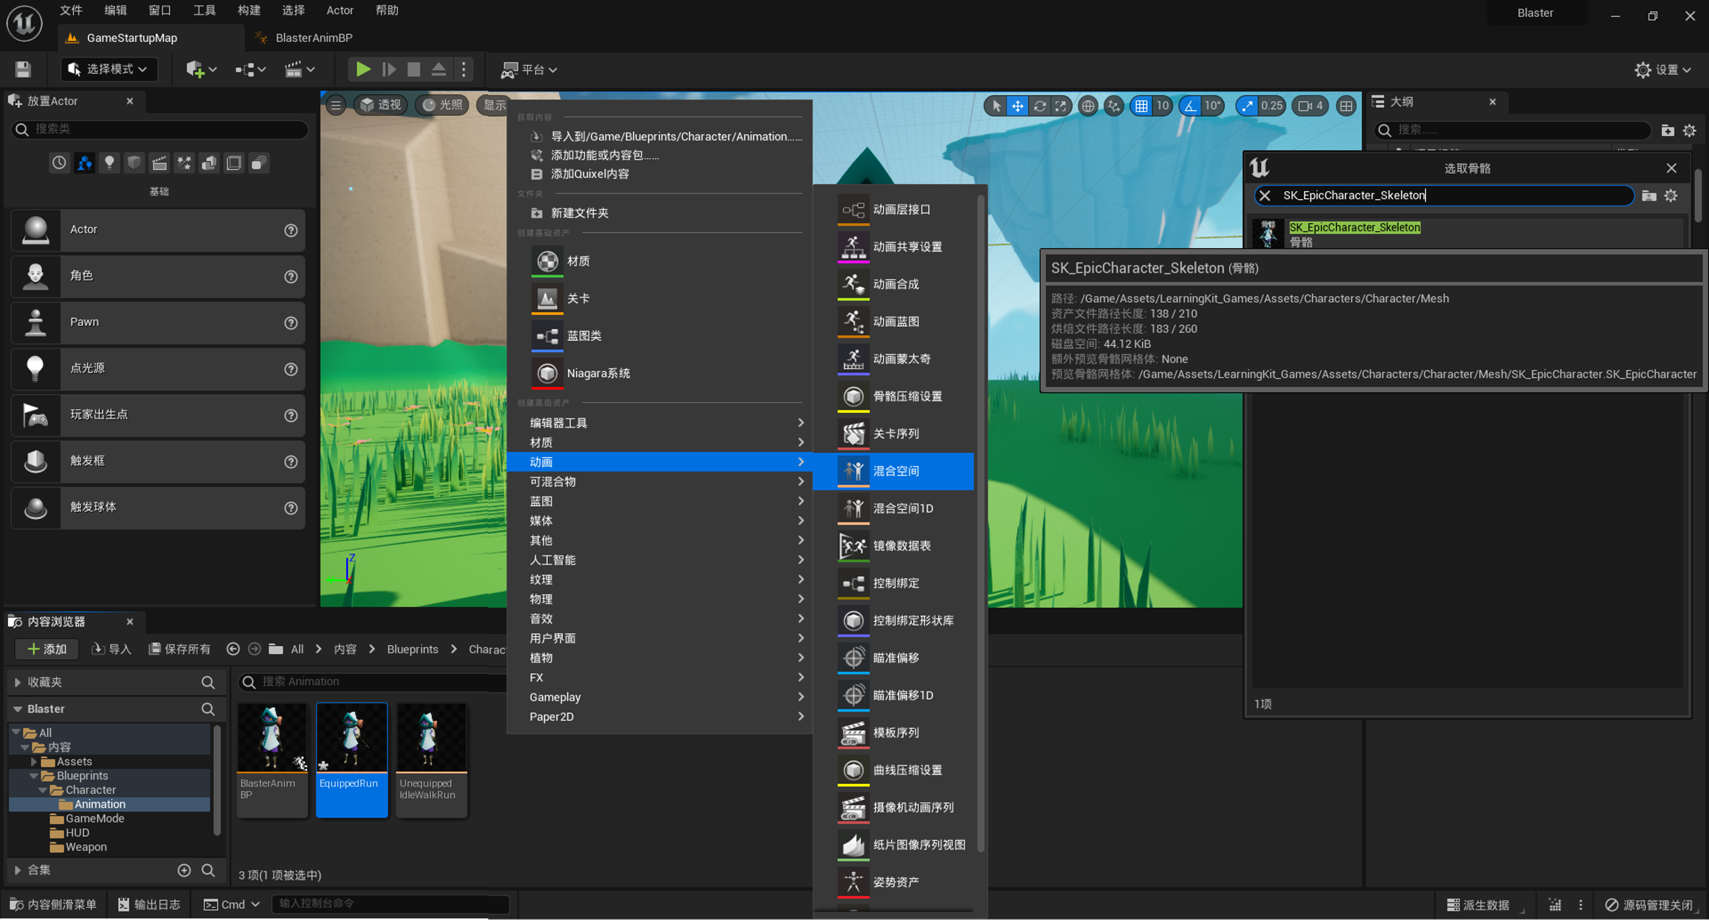Select the Volumes category icon

pos(234,162)
